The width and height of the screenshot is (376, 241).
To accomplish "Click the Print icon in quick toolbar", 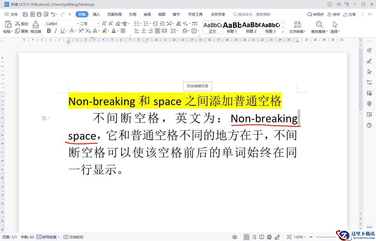I will click(39, 14).
